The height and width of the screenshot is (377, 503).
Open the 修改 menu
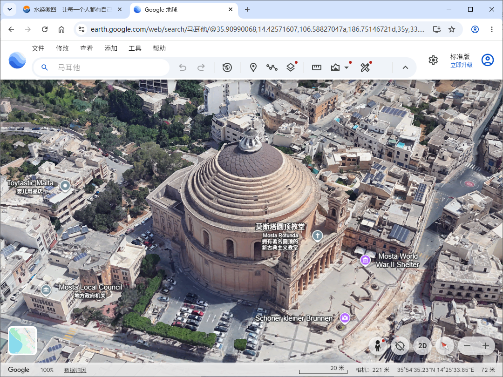tap(62, 48)
